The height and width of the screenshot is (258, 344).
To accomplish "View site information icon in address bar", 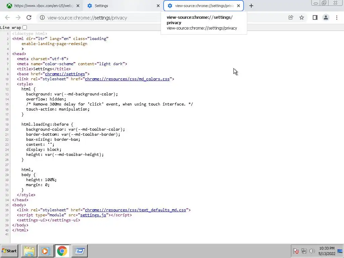I will pos(42,17).
